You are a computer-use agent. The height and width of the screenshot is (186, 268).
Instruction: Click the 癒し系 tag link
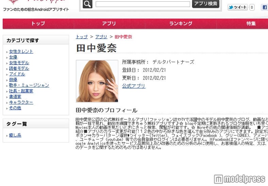click(x=15, y=135)
